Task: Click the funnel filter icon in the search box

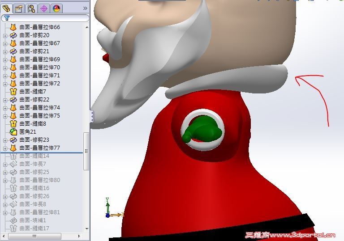Action: [7, 18]
